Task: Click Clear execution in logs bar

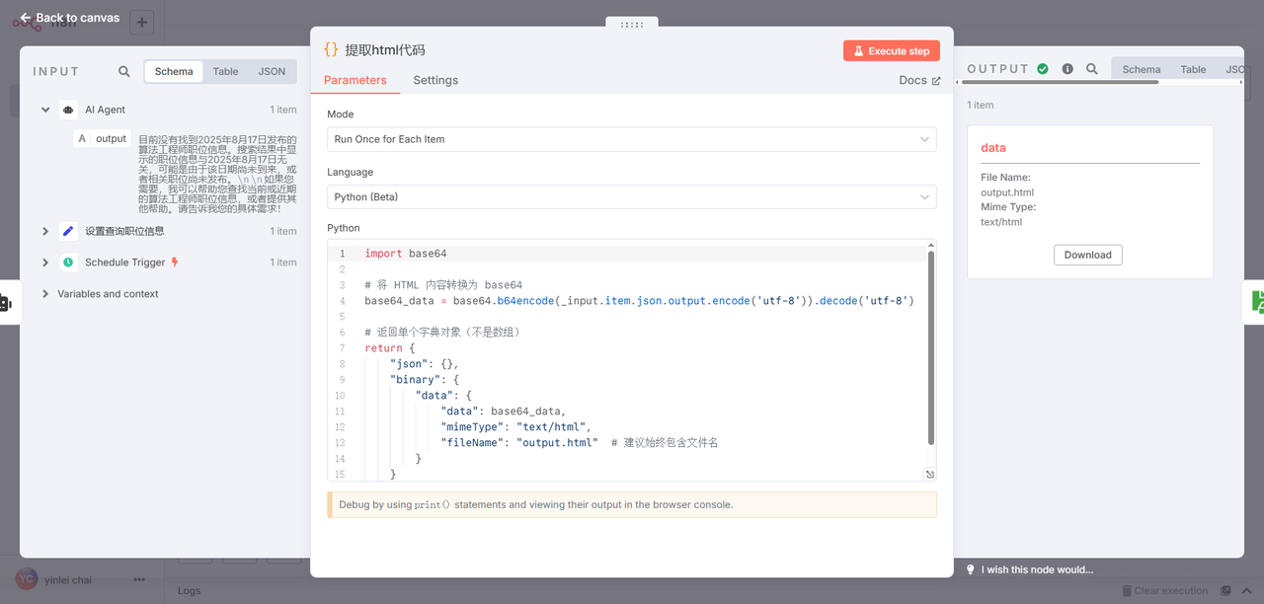Action: (x=1164, y=591)
